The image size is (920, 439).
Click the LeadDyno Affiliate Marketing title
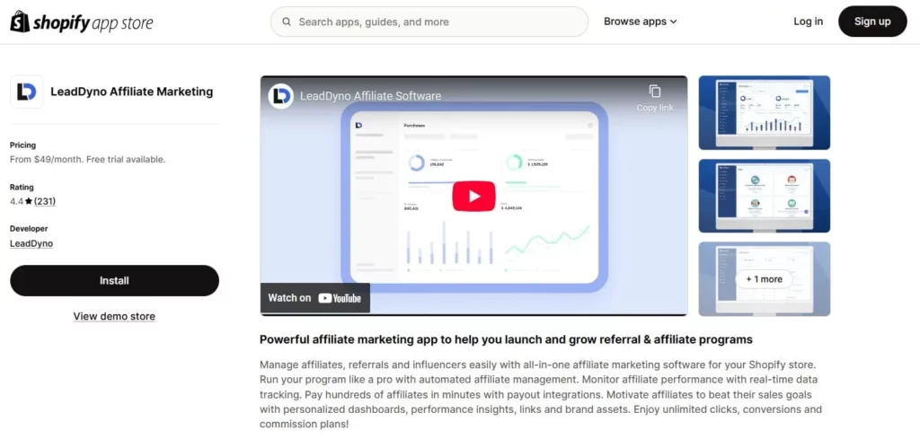pos(131,92)
